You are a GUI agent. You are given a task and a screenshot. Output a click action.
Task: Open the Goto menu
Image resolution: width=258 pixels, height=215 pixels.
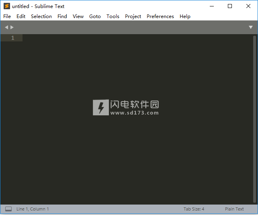[95, 16]
